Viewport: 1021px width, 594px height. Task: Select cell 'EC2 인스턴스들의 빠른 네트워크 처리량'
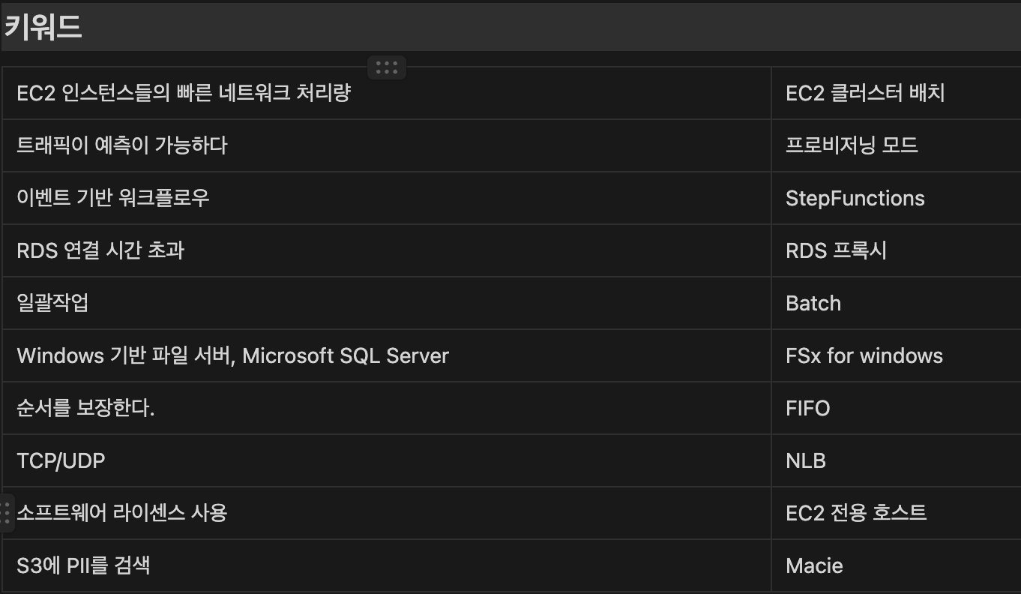point(387,93)
